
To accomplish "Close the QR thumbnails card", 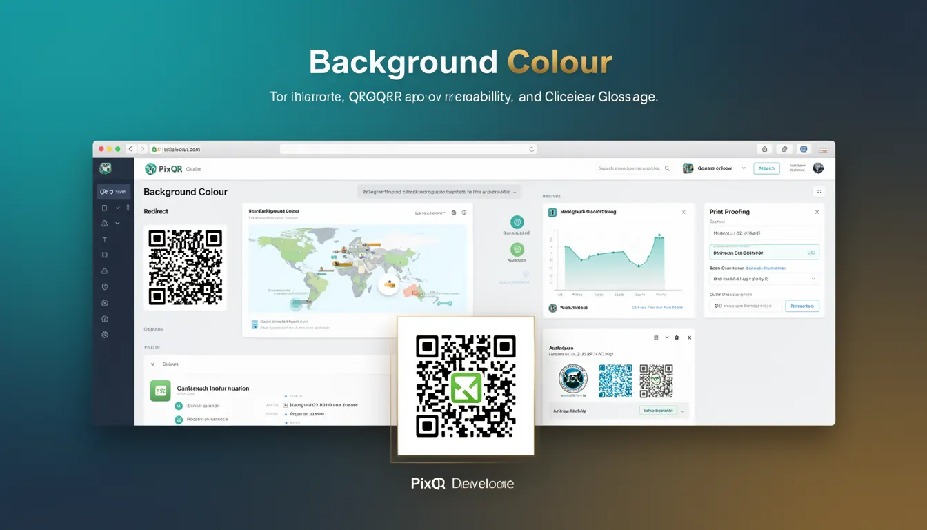I will click(x=689, y=337).
